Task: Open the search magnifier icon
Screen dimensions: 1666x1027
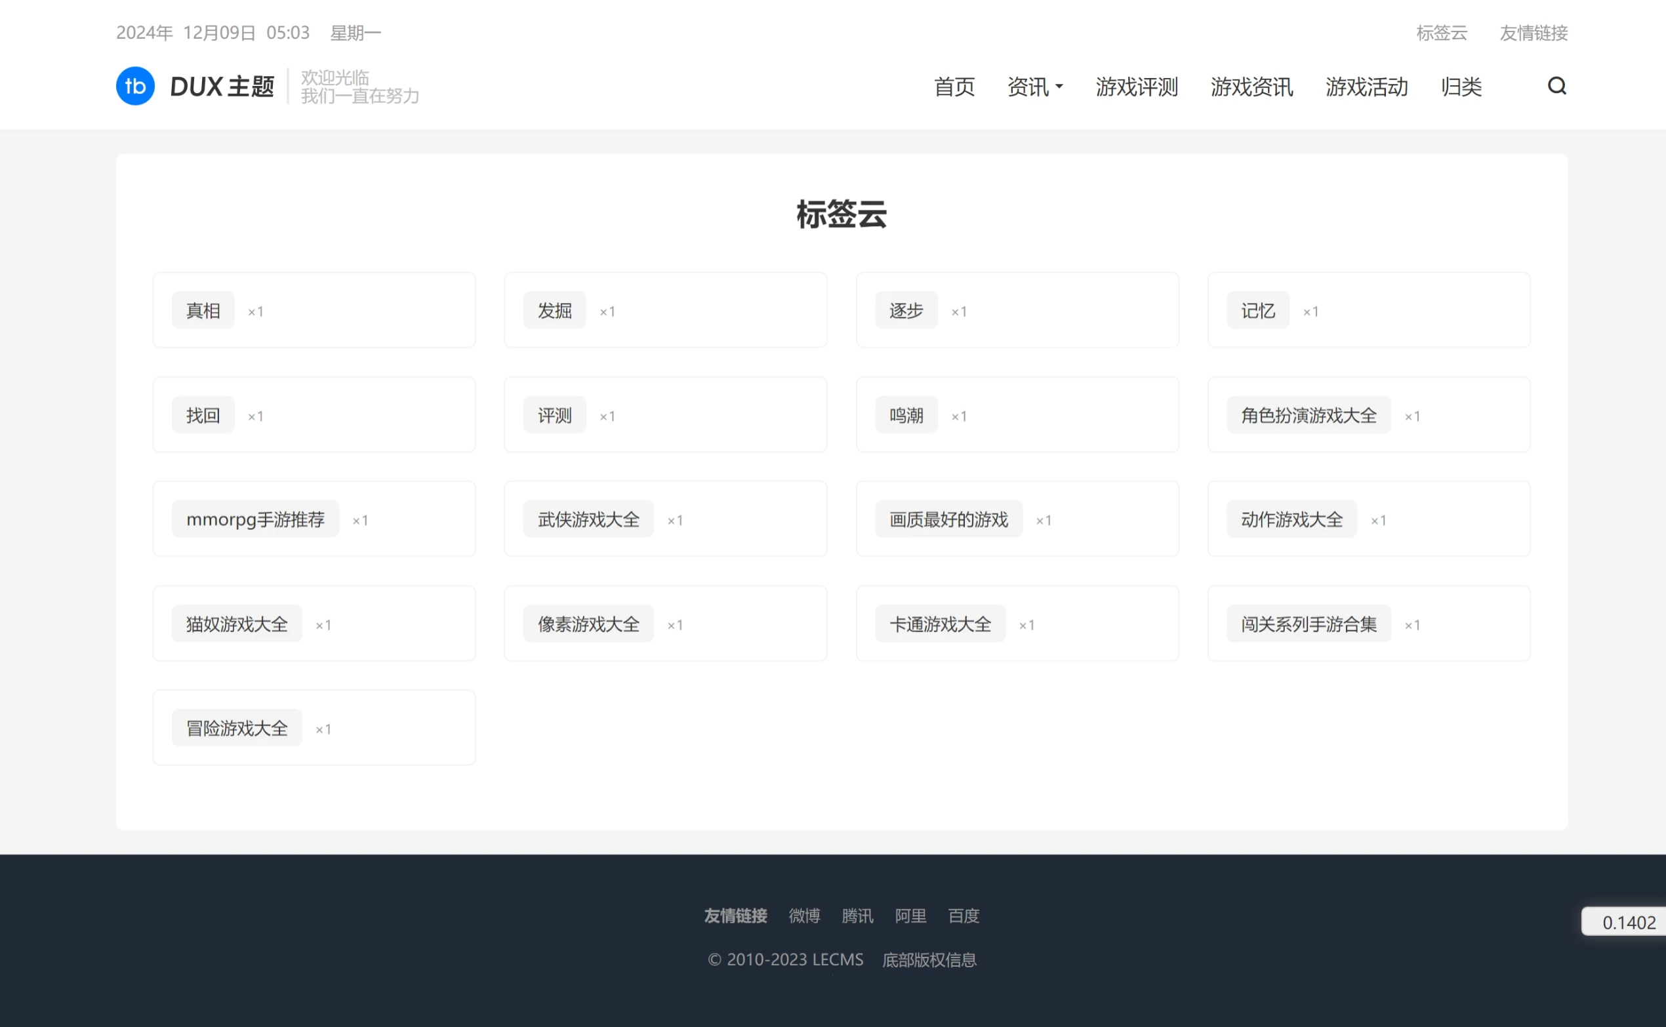Action: [x=1557, y=87]
